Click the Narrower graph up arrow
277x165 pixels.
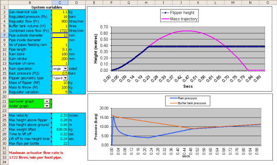(46, 101)
